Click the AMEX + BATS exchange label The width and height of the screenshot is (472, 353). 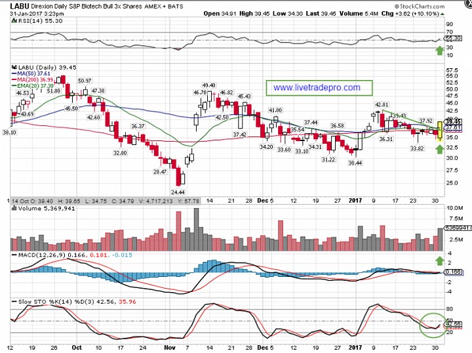point(164,7)
